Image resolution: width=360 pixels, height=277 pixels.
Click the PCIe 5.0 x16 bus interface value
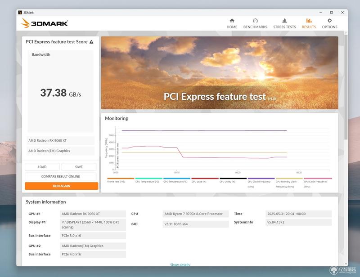(x=93, y=236)
